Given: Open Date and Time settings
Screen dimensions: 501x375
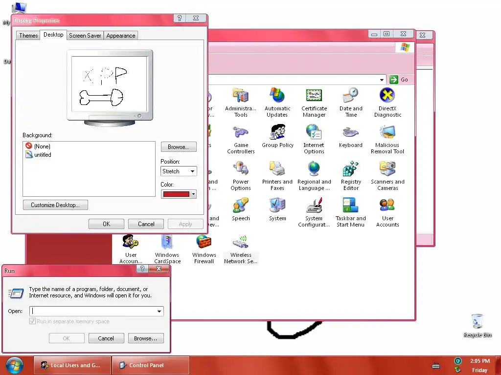Looking at the screenshot, I should coord(350,103).
